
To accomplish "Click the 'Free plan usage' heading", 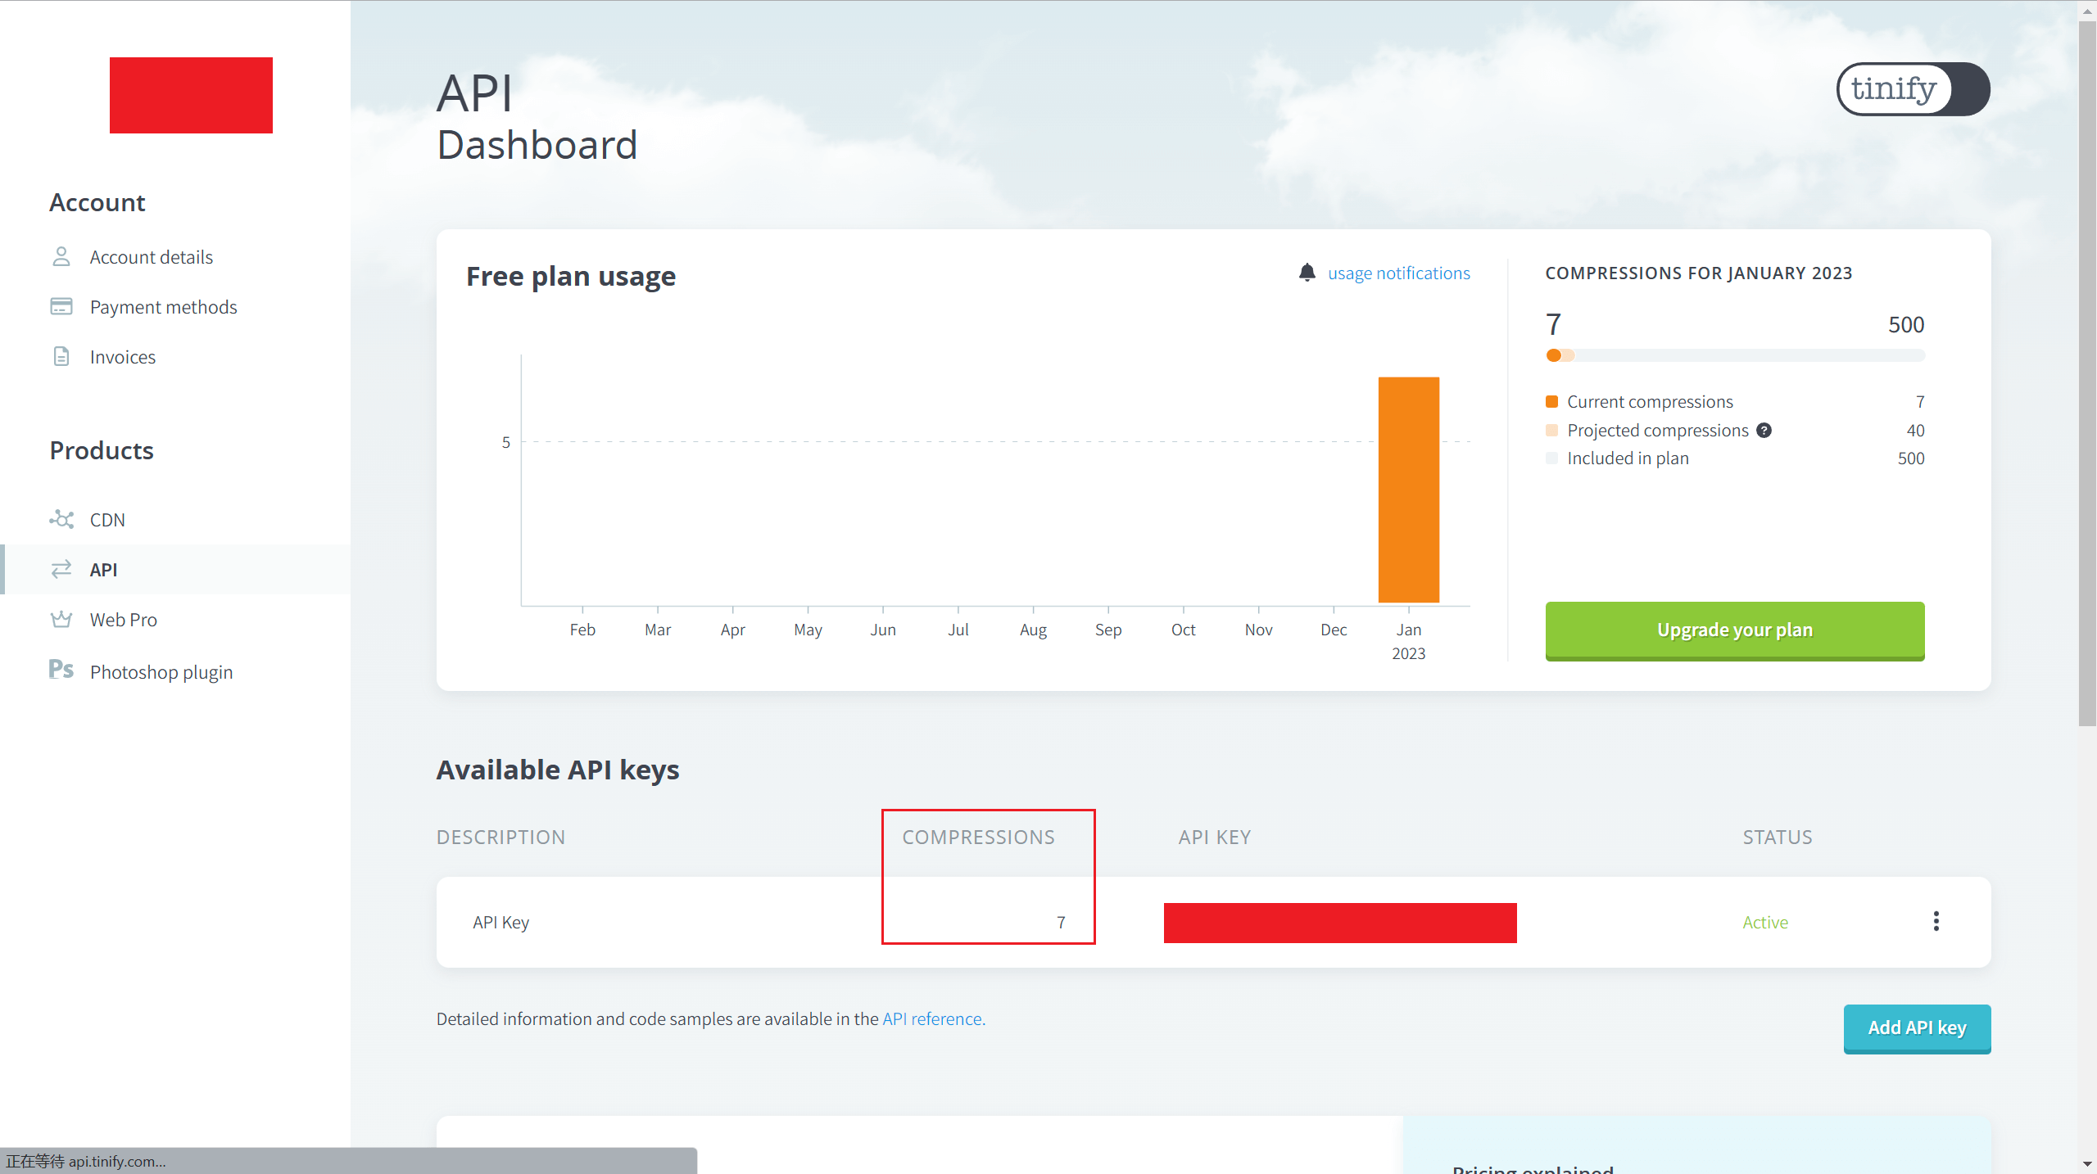I will 571,277.
